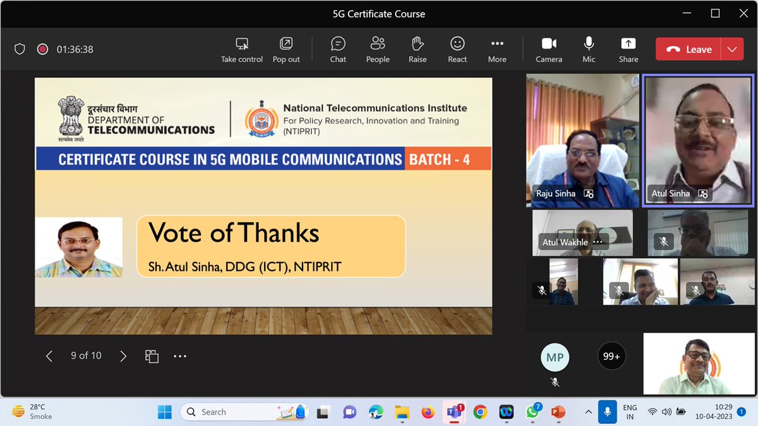Open the weather widget 28°C Smoke
The height and width of the screenshot is (426, 758).
(x=33, y=412)
